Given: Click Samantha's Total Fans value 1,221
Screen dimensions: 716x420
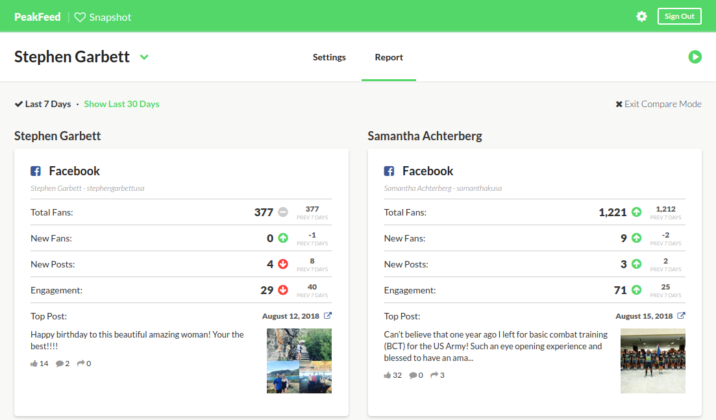Looking at the screenshot, I should [612, 212].
